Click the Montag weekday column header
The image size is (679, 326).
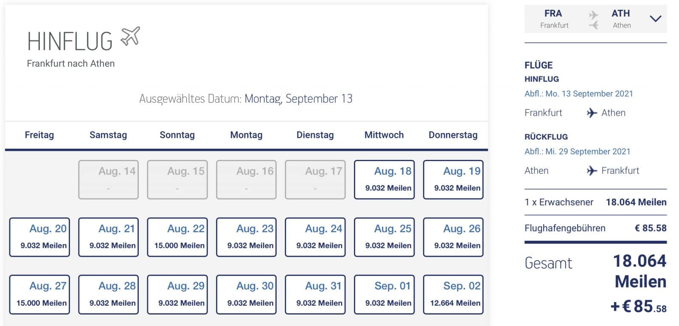point(246,135)
